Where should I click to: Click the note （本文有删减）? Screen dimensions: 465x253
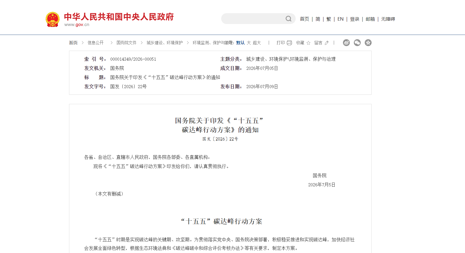click(109, 194)
